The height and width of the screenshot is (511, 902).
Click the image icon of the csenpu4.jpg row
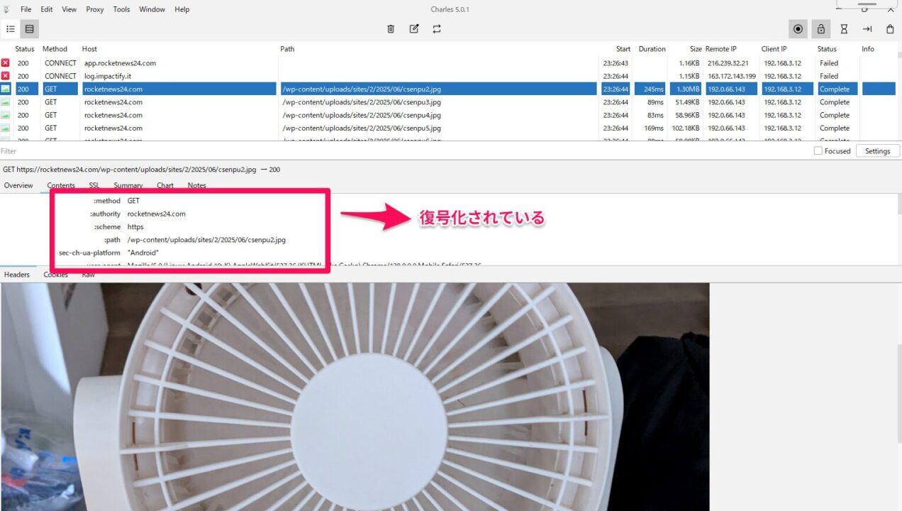tap(6, 115)
